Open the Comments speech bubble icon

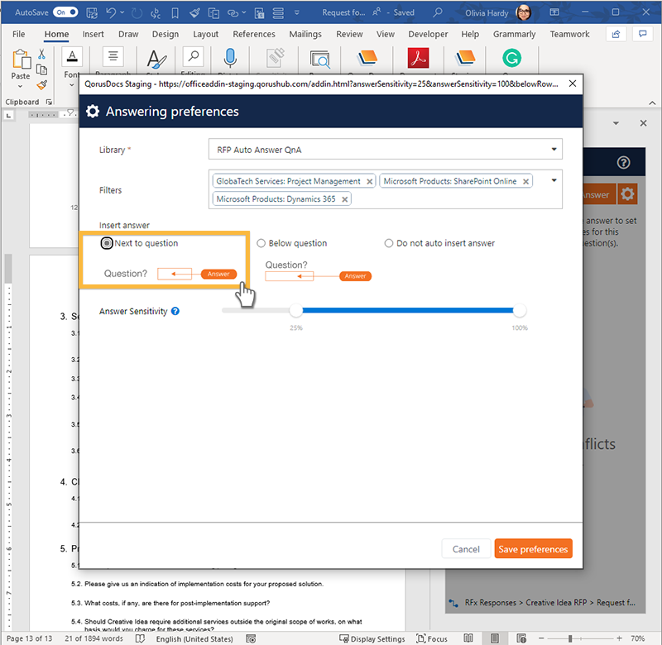(x=643, y=34)
